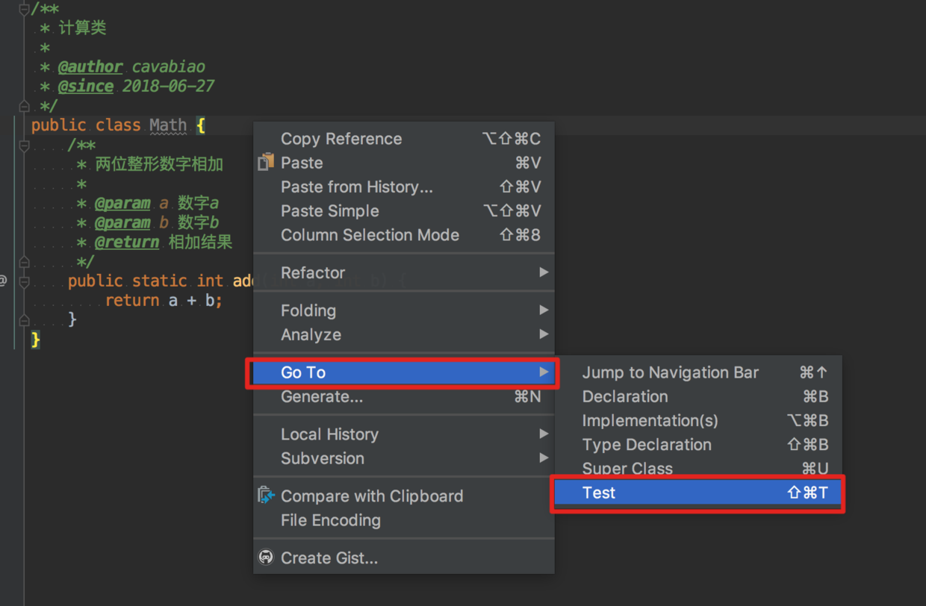
Task: Click Paste from History menu entry
Action: coord(356,187)
